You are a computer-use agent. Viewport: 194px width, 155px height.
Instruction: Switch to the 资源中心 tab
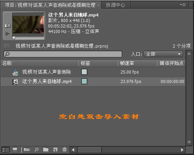pos(115,5)
